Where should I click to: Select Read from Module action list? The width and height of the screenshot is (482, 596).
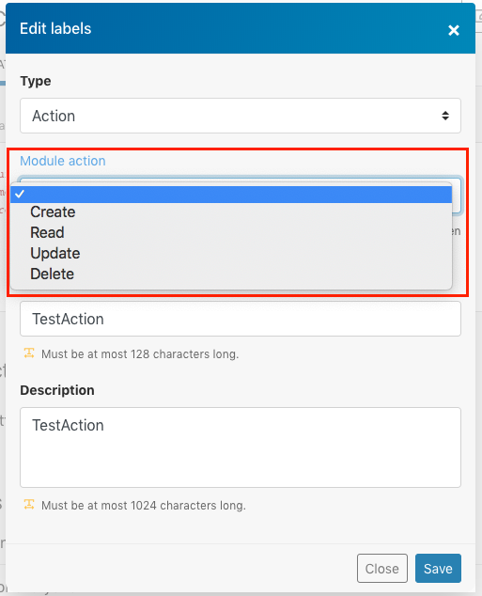pos(231,232)
